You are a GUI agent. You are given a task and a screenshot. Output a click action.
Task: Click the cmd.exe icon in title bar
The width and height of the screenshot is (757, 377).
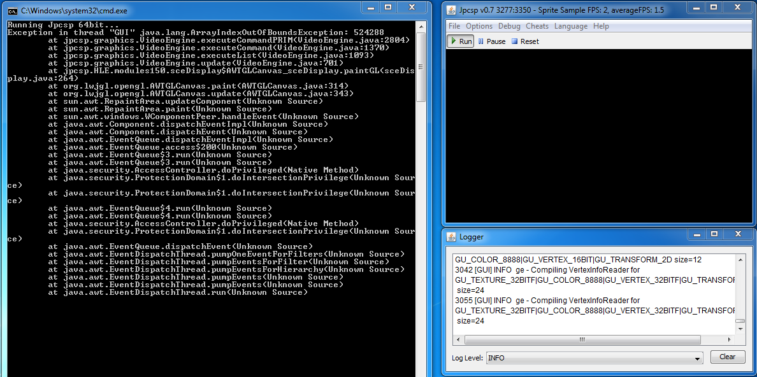tap(13, 10)
